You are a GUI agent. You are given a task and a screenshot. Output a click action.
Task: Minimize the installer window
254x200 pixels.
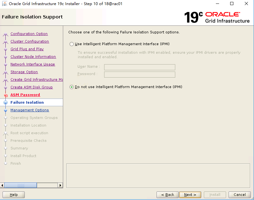coord(217,3)
